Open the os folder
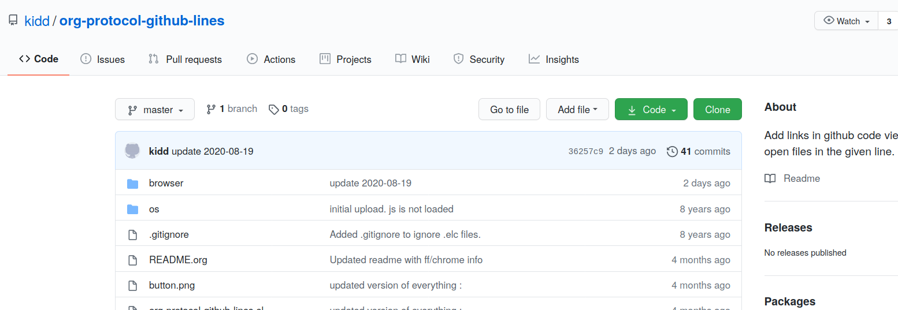Screen dimensions: 898x310 (x=154, y=209)
